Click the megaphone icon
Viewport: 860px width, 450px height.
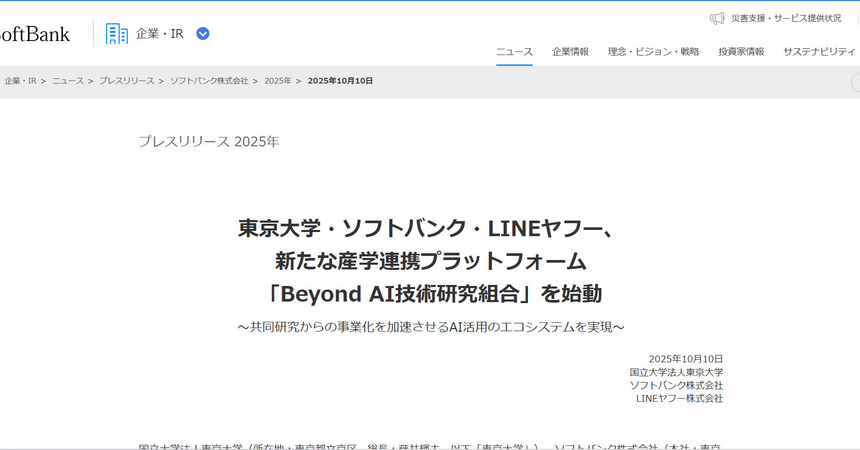click(717, 19)
